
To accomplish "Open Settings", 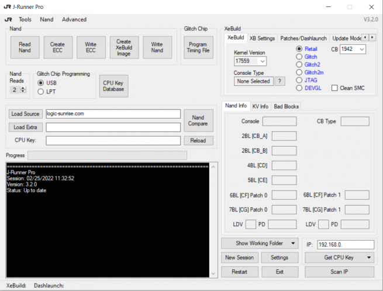I will (280, 258).
